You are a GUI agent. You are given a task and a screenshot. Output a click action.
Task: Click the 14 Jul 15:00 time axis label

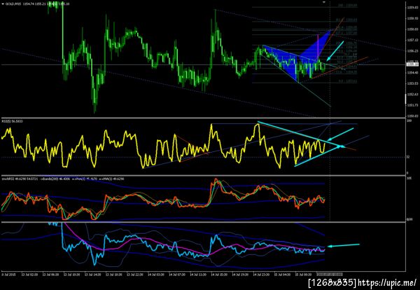click(219, 275)
